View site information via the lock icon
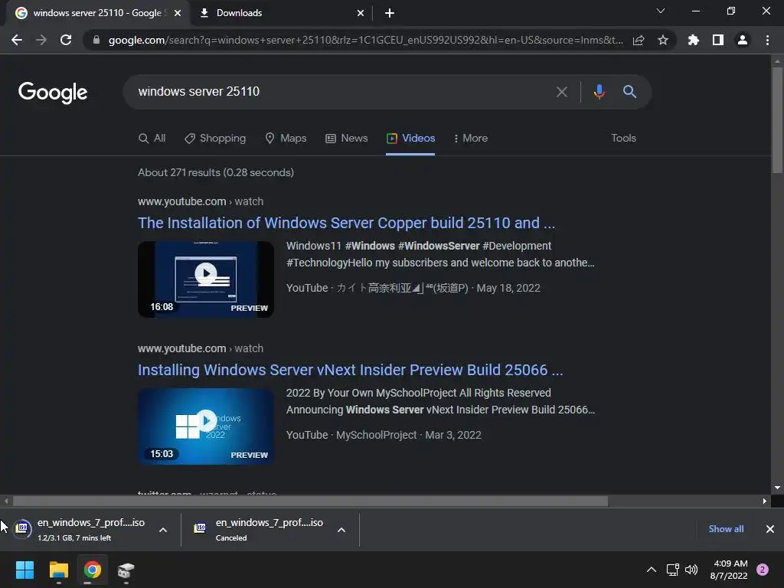The width and height of the screenshot is (784, 588). point(96,40)
